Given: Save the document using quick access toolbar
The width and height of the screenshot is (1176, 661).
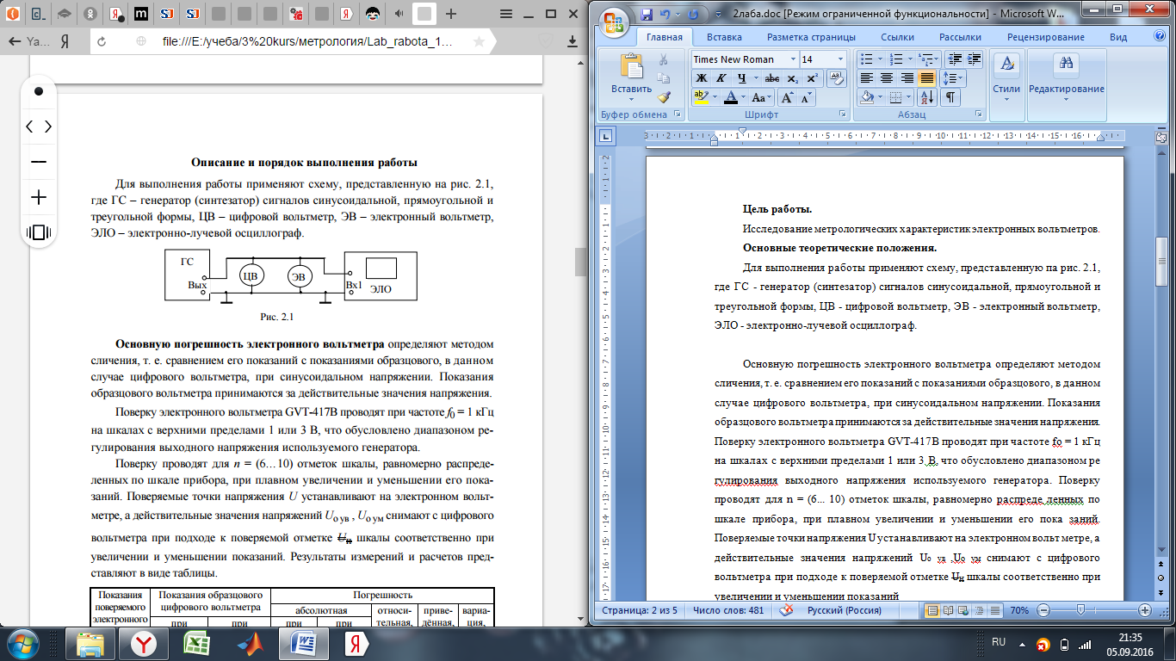Looking at the screenshot, I should tap(647, 15).
